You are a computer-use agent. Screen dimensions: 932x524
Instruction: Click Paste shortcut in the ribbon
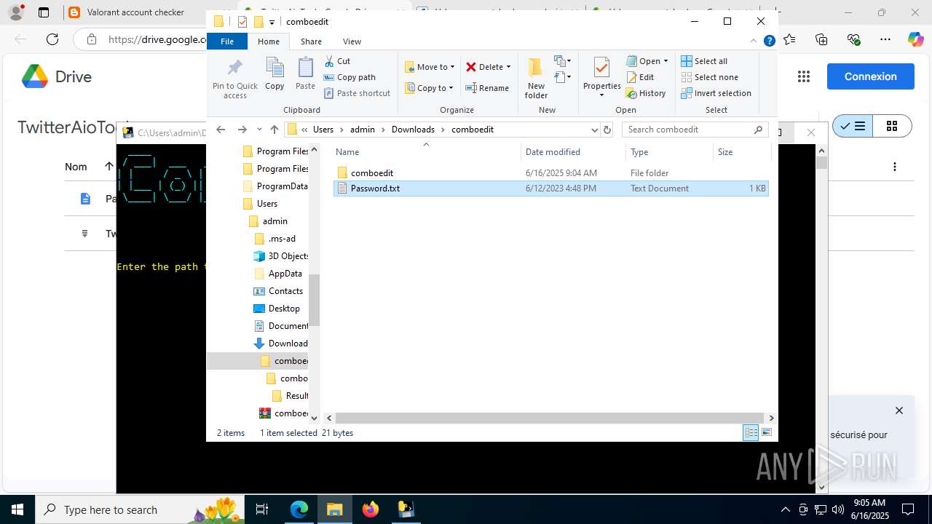point(357,93)
